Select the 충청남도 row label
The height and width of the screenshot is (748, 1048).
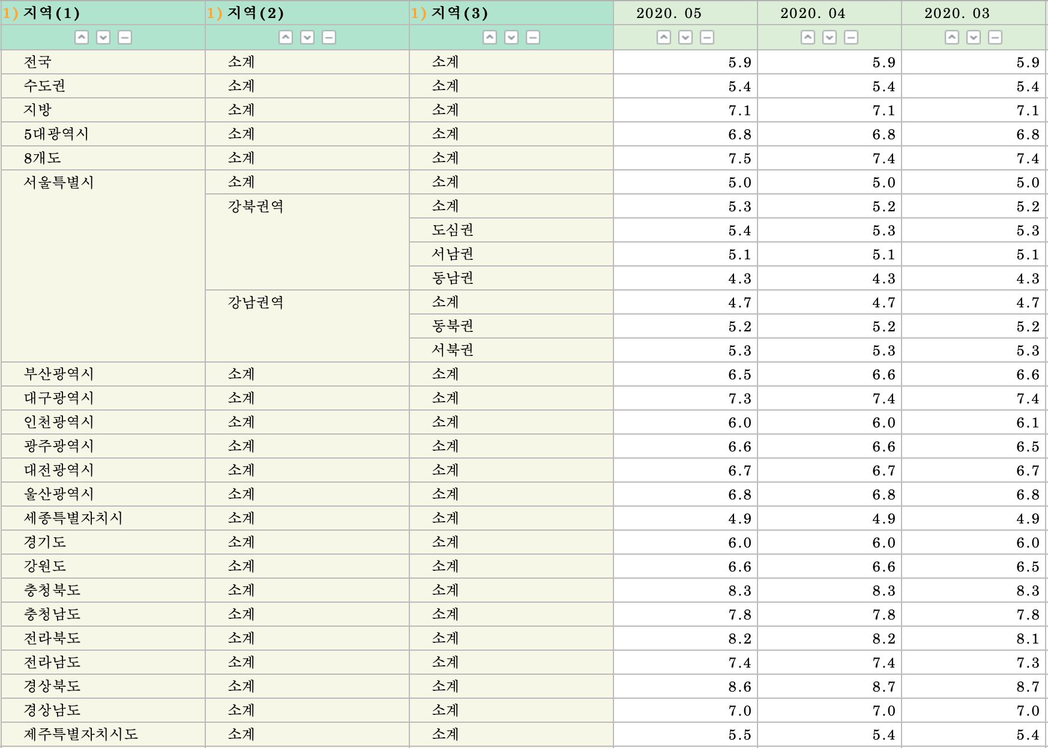coord(52,614)
